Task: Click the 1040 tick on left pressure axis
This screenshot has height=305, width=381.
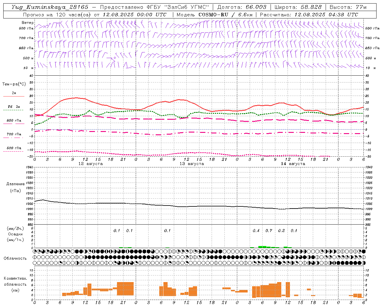Action: 30,167
